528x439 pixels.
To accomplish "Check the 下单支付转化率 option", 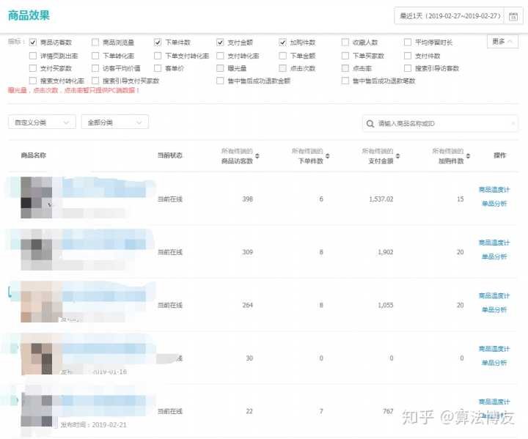I will pyautogui.click(x=158, y=56).
